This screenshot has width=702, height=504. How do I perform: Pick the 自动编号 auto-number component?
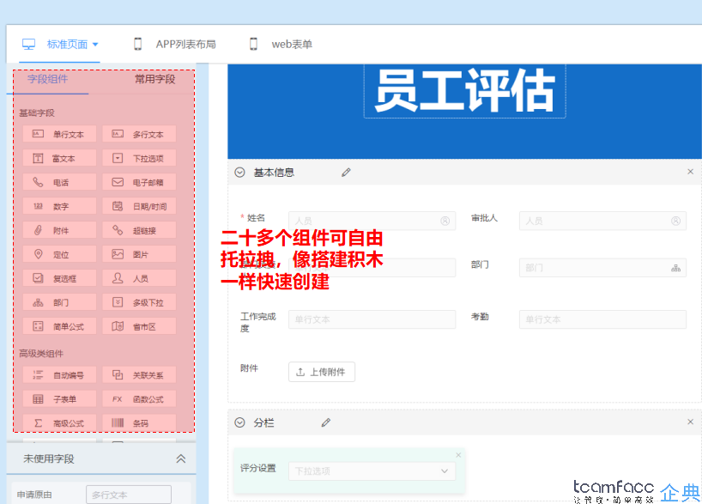point(59,375)
